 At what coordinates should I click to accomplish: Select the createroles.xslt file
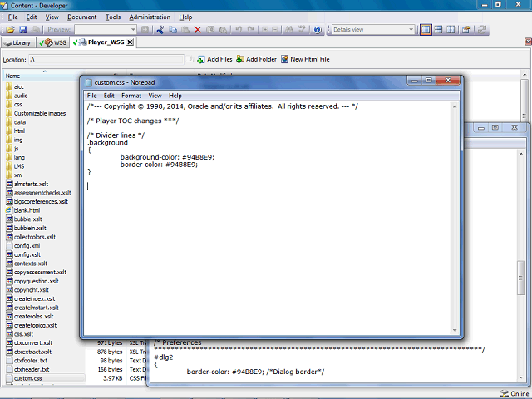click(33, 316)
